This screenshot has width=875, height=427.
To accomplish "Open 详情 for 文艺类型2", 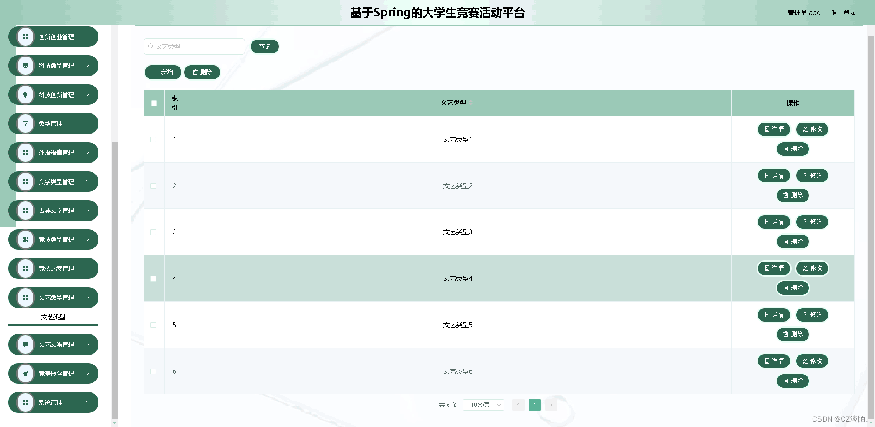I will point(774,175).
